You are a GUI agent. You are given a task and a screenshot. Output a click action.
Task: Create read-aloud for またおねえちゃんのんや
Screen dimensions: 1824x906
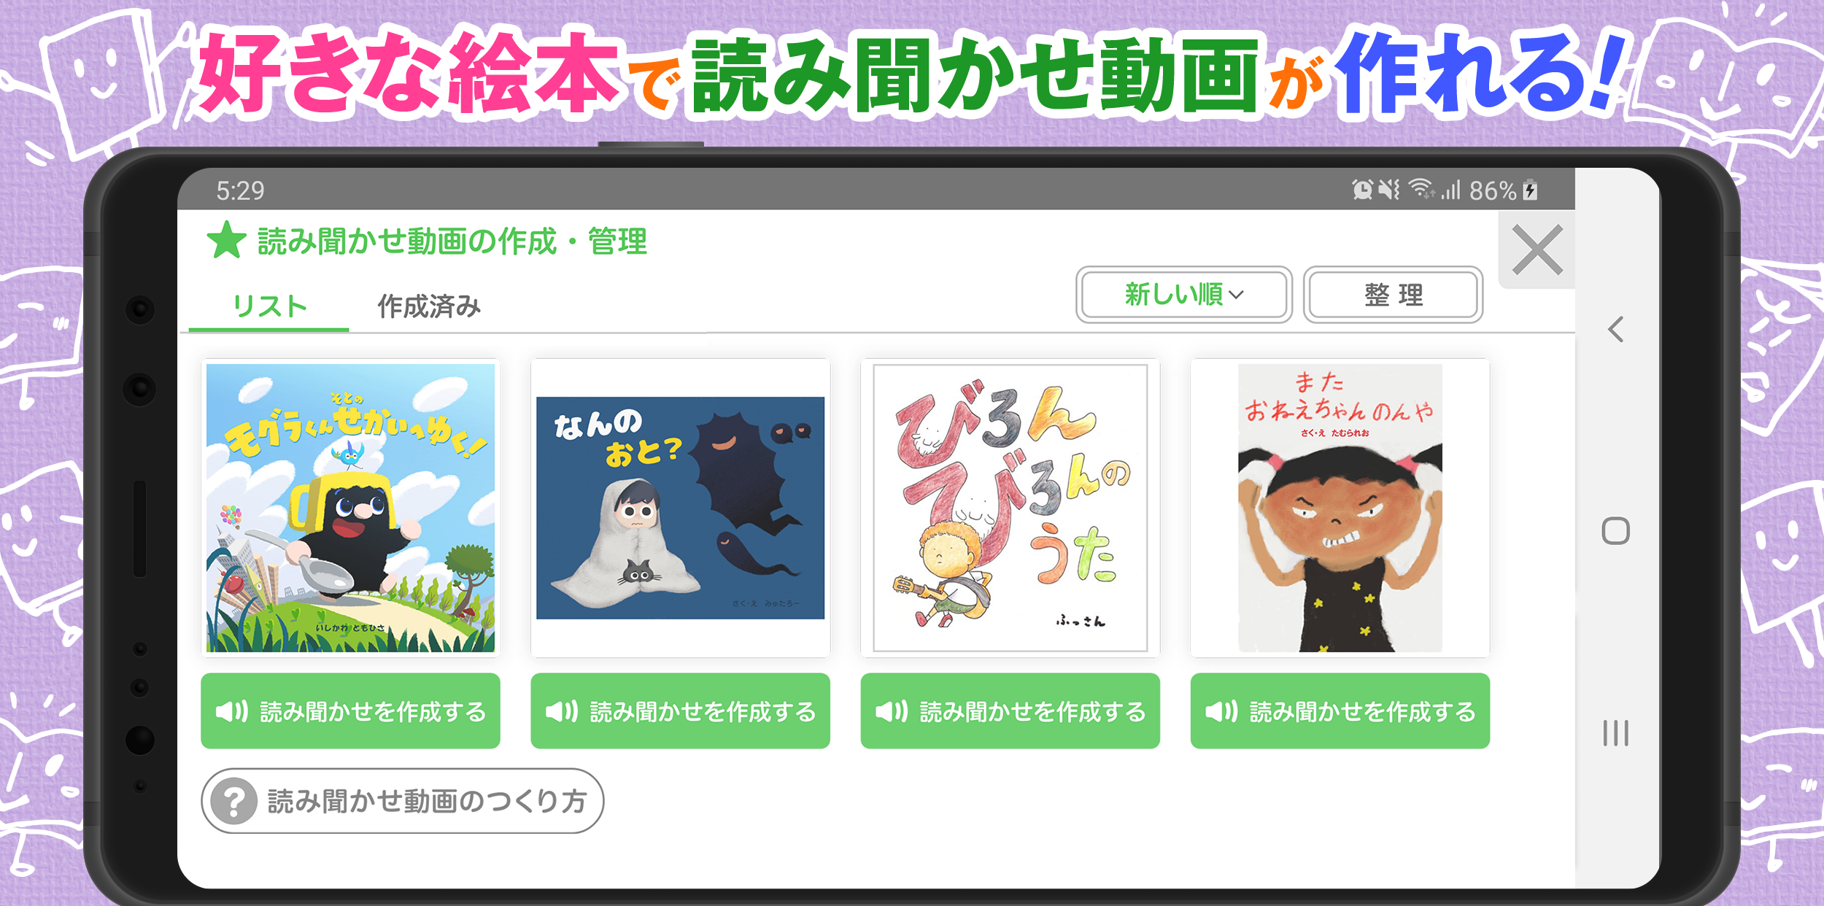click(1340, 711)
